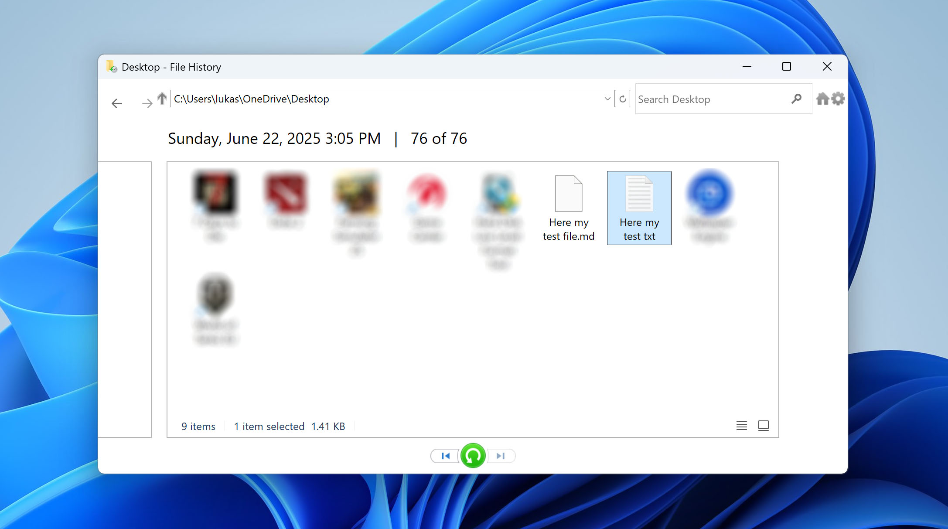Click the '76 of 76' version counter
The height and width of the screenshot is (529, 948).
point(439,139)
